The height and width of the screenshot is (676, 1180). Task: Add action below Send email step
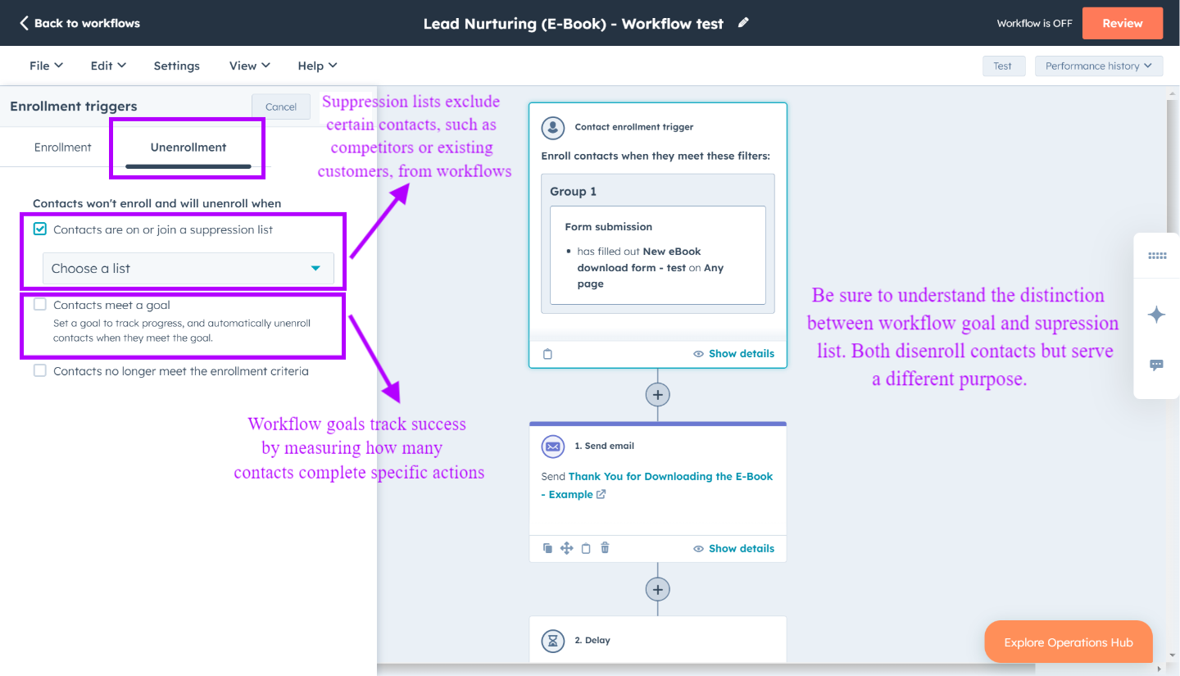[x=657, y=589]
